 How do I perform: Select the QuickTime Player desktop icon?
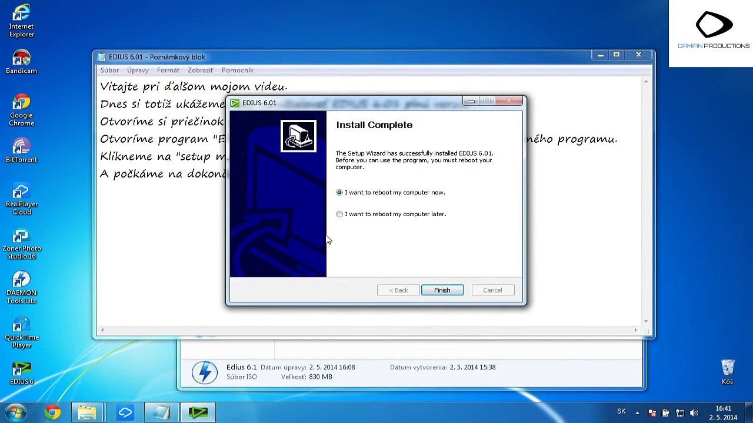point(22,333)
